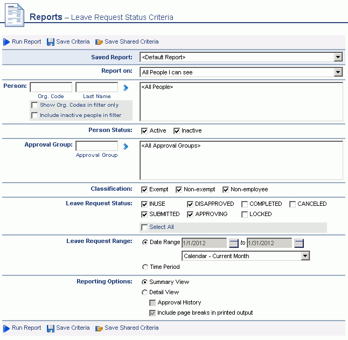Click the top Save Criteria floppy disk icon
This screenshot has height=340, width=348.
(51, 42)
